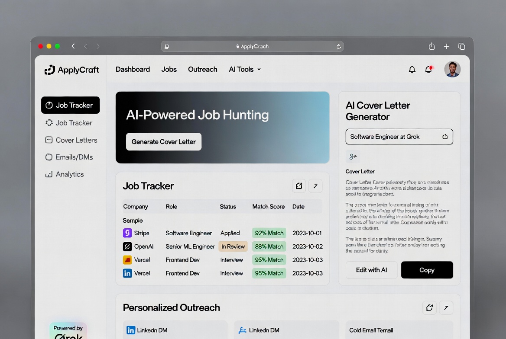Click the browser forward arrow
506x339 pixels.
[x=98, y=46]
